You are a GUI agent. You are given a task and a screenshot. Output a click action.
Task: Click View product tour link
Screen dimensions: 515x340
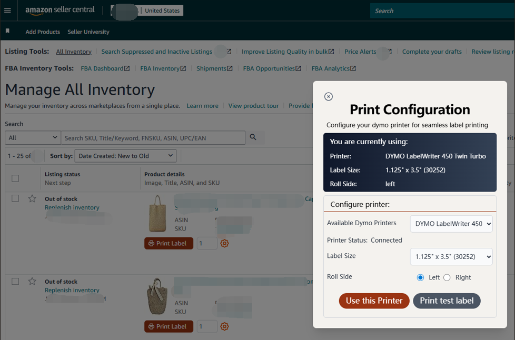[253, 106]
